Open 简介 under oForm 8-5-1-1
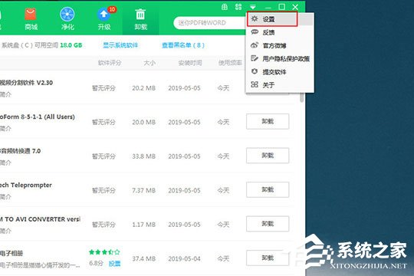This screenshot has height=276, width=414. [x=5, y=128]
